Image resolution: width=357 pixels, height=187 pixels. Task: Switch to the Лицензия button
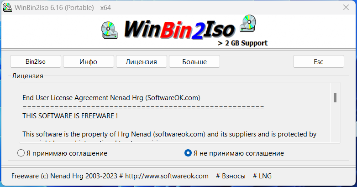pyautogui.click(x=142, y=61)
